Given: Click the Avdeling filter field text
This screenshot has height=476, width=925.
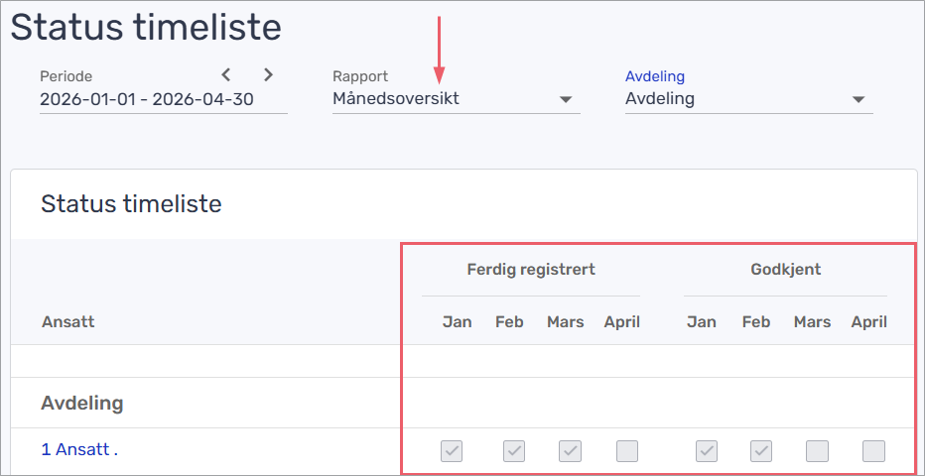Looking at the screenshot, I should click(660, 99).
